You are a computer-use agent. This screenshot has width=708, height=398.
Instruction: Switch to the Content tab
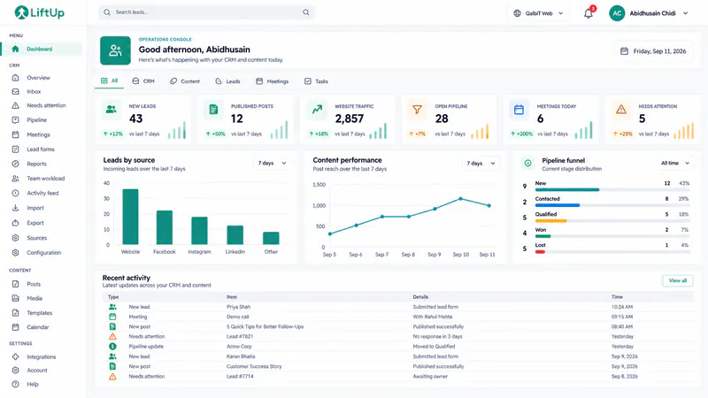point(185,81)
